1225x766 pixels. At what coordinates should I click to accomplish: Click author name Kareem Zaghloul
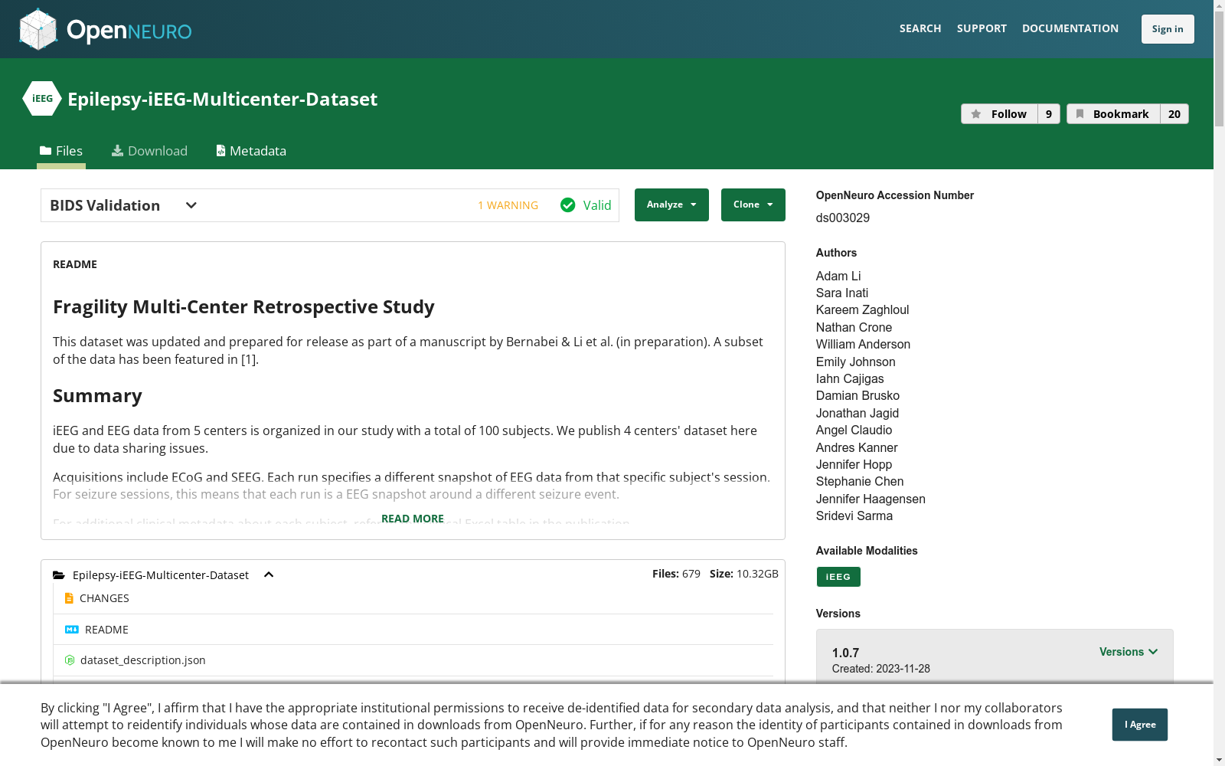(x=863, y=309)
